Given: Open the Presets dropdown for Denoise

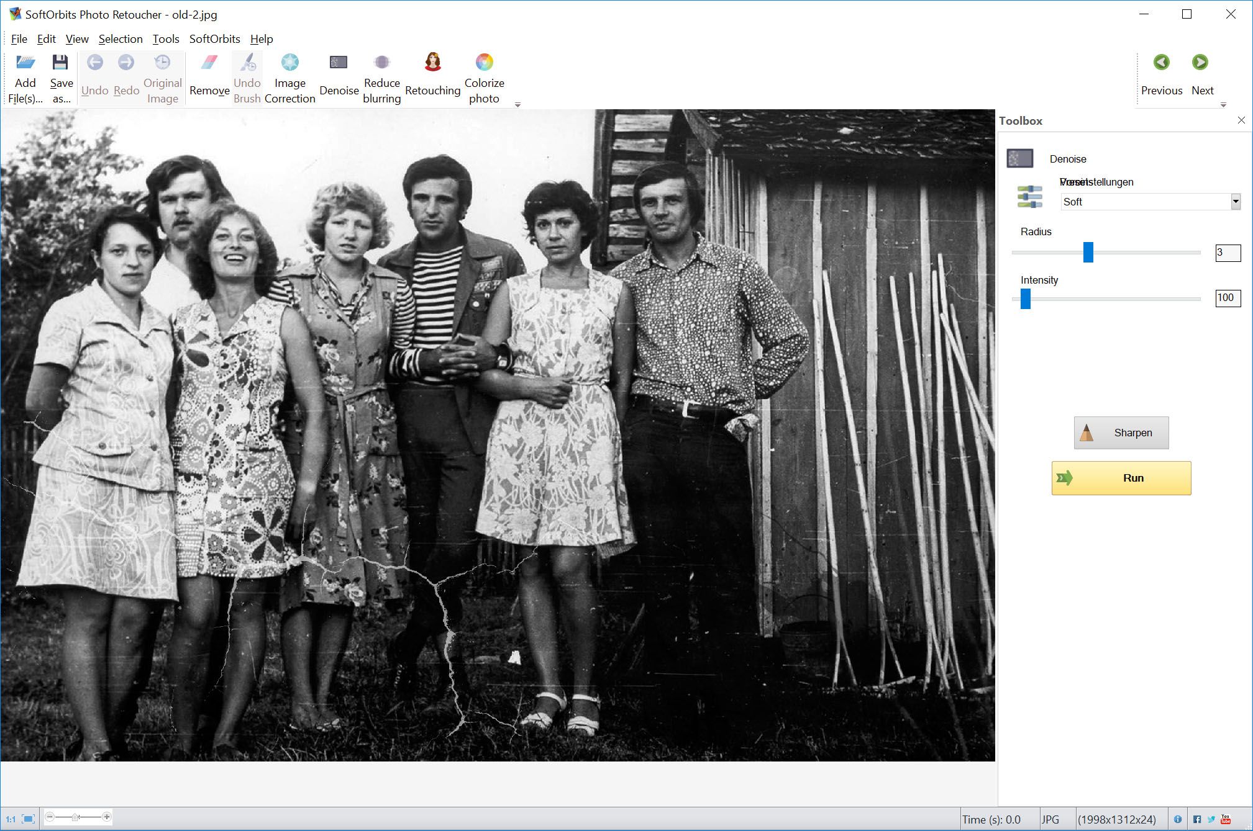Looking at the screenshot, I should [x=1234, y=201].
